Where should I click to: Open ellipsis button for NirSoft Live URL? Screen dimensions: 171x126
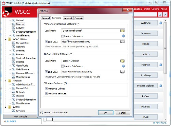point(122,72)
